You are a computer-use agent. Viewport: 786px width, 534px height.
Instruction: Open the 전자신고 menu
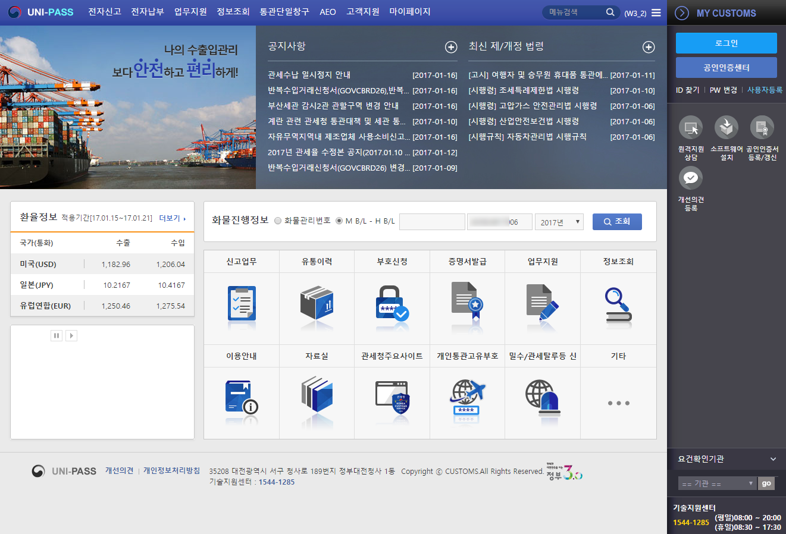click(x=105, y=12)
